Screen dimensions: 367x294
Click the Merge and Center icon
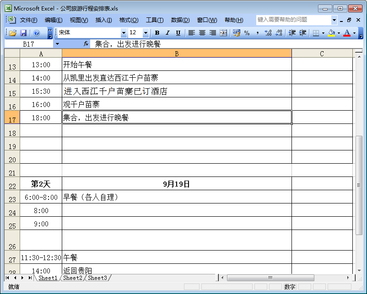[x=223, y=33]
